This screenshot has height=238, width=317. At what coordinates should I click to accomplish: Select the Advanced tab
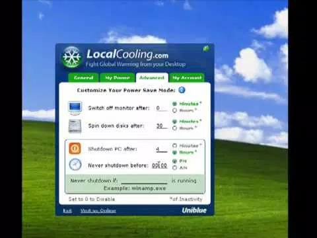pos(152,78)
